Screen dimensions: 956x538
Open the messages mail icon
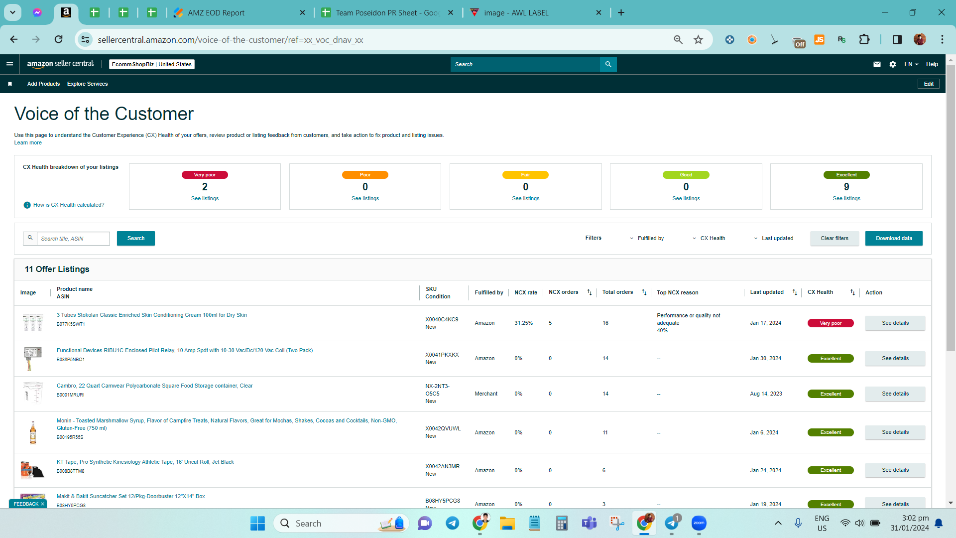pyautogui.click(x=877, y=64)
